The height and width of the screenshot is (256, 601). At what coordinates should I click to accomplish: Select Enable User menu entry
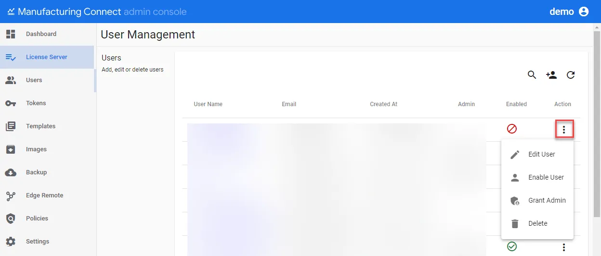(x=537, y=177)
